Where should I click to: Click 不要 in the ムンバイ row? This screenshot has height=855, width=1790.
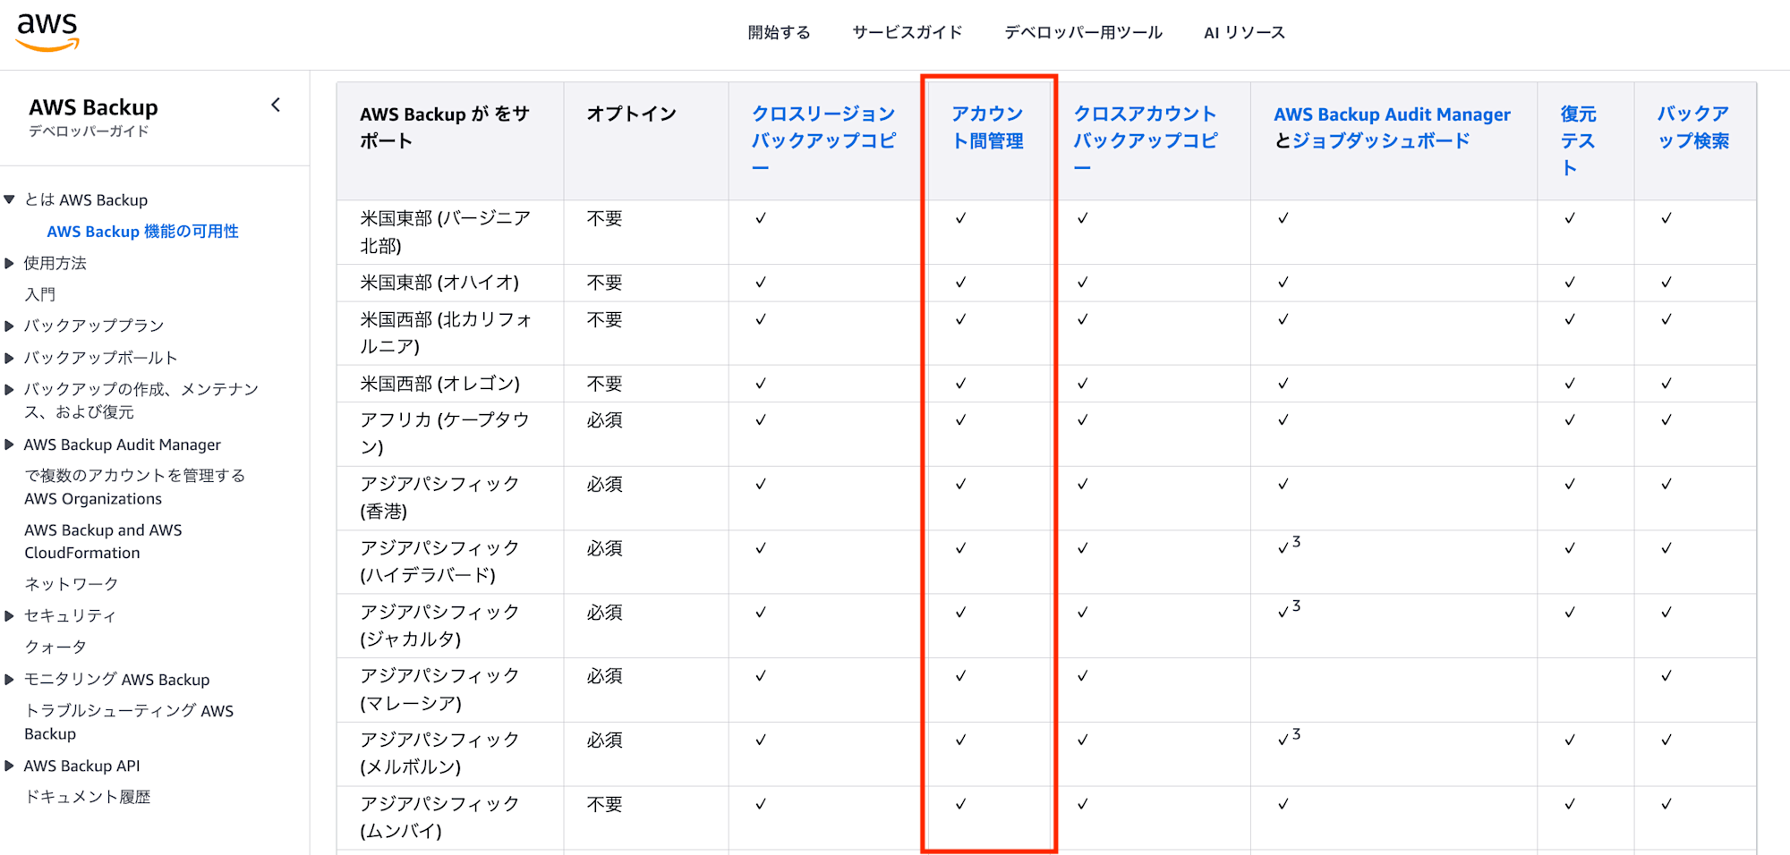tap(604, 805)
